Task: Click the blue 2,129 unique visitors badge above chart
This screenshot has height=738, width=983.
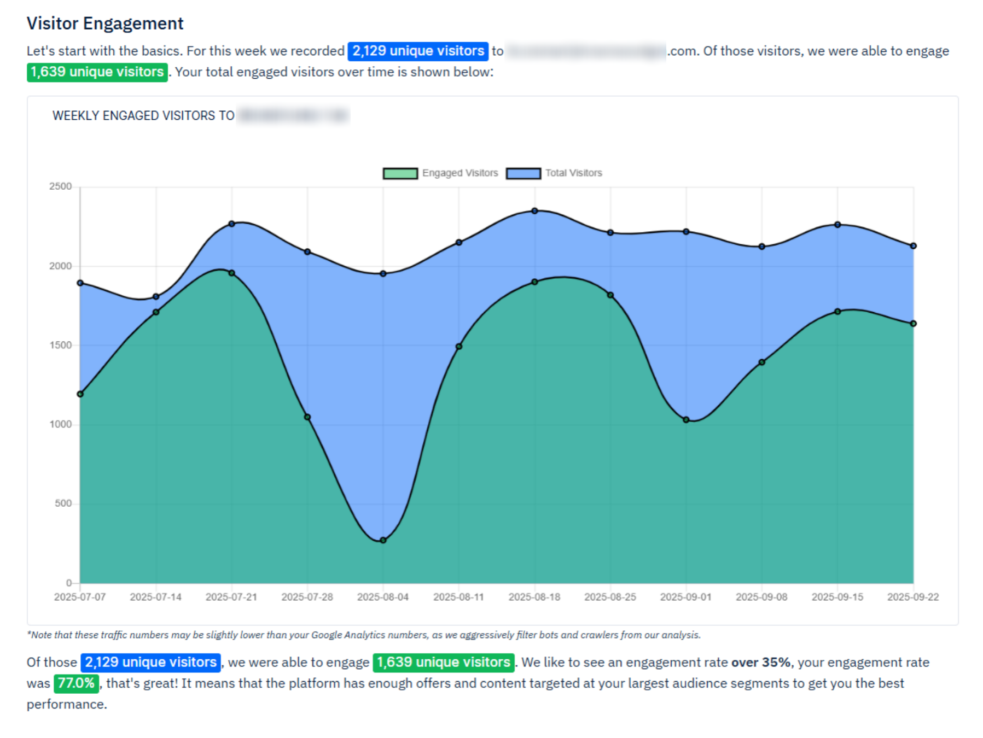Action: click(x=418, y=51)
